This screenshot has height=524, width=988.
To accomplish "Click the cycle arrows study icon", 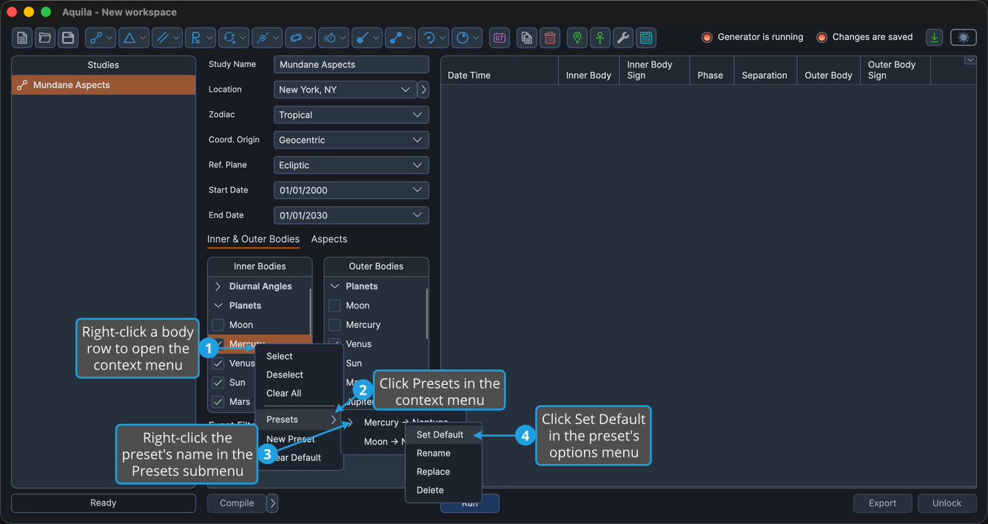I will coord(234,38).
